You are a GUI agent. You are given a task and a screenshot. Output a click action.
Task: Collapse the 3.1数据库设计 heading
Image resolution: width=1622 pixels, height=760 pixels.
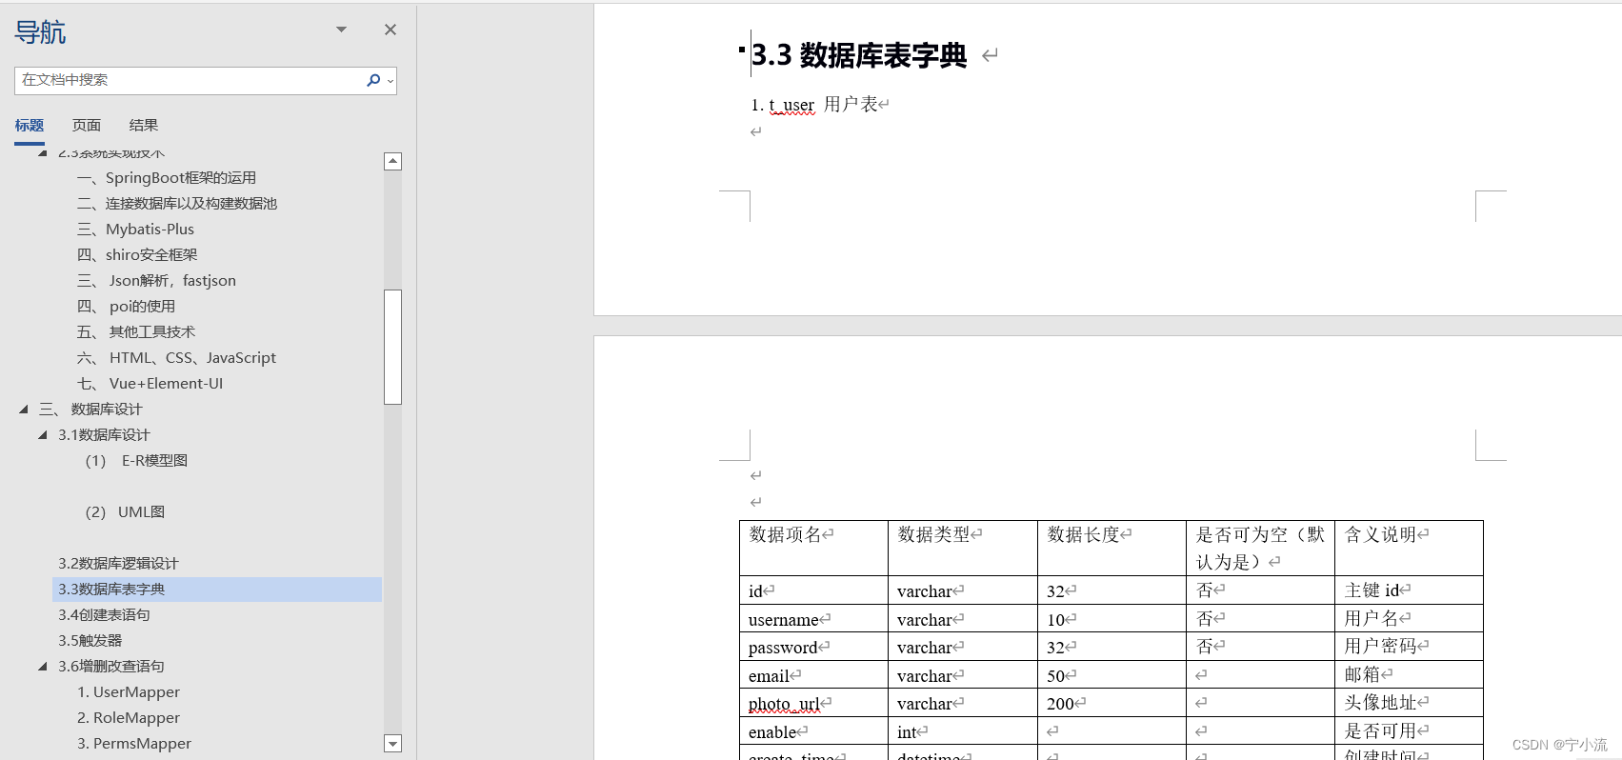[x=43, y=434]
